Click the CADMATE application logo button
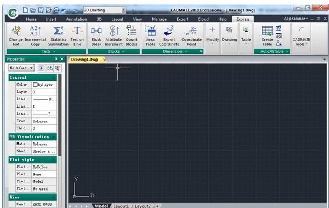Image resolution: width=329 pixels, height=208 pixels. tap(13, 13)
